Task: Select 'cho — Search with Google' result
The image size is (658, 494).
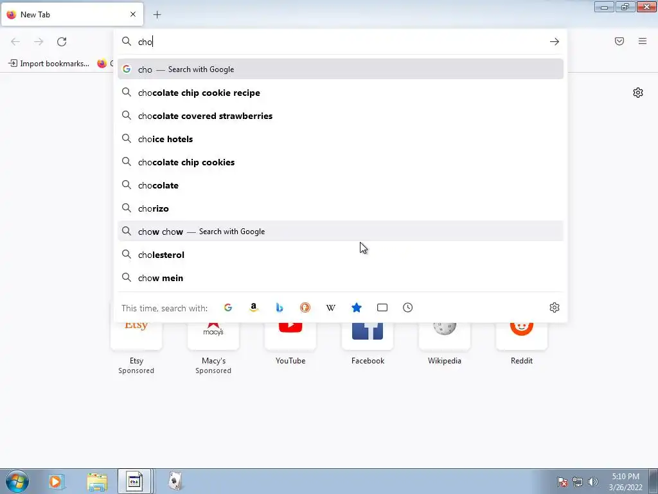Action: [x=341, y=69]
